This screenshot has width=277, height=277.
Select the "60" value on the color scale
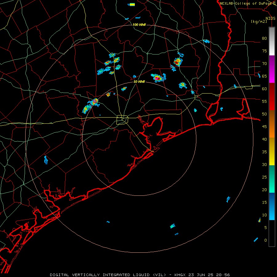(264, 89)
